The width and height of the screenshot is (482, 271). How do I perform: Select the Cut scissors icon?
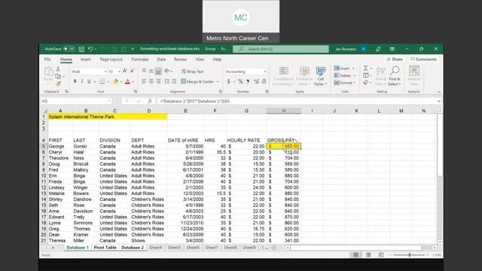pyautogui.click(x=58, y=69)
